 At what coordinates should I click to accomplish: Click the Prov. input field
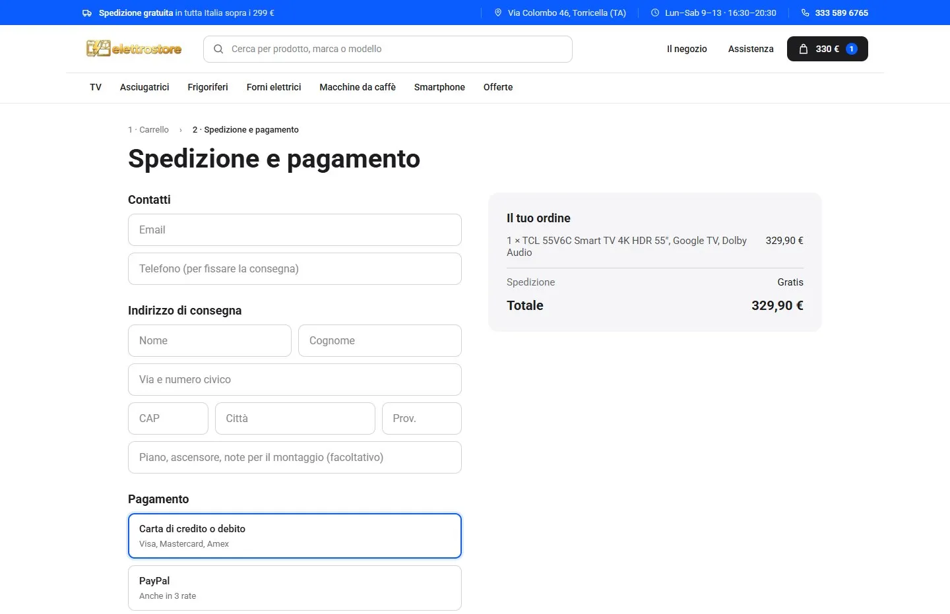click(x=422, y=418)
